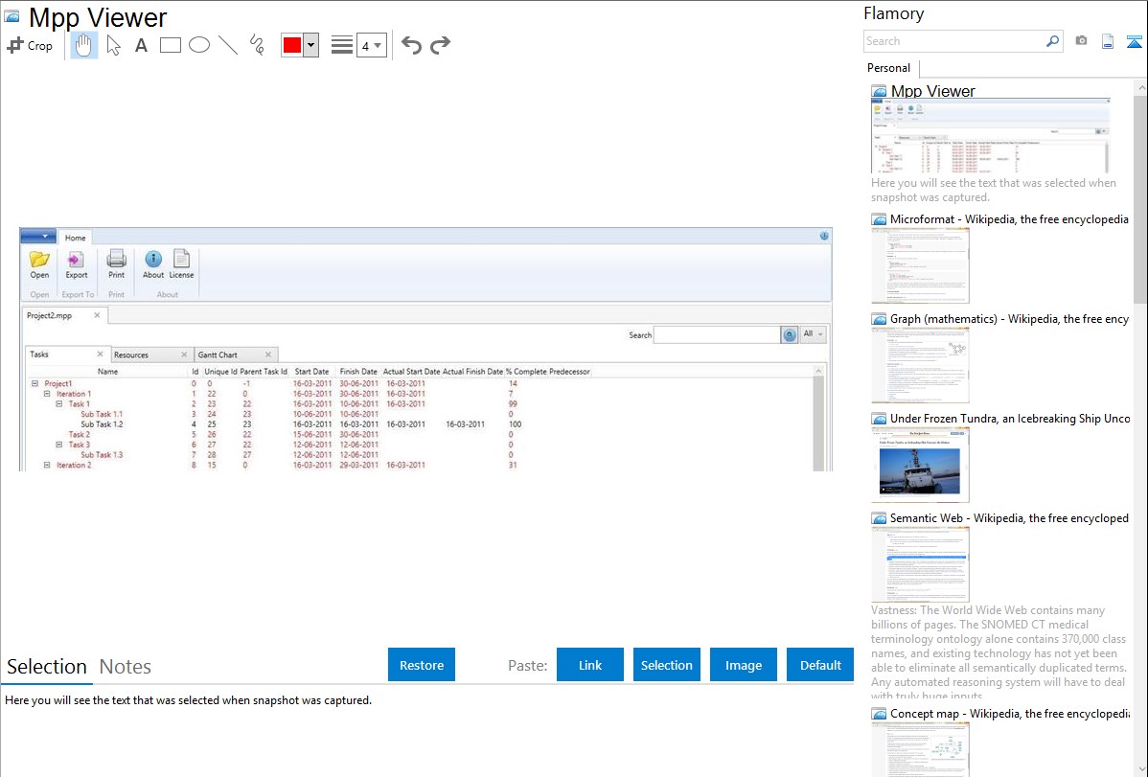Screen dimensions: 1148x777
Task: Choose the straight line drawing tool
Action: point(228,45)
